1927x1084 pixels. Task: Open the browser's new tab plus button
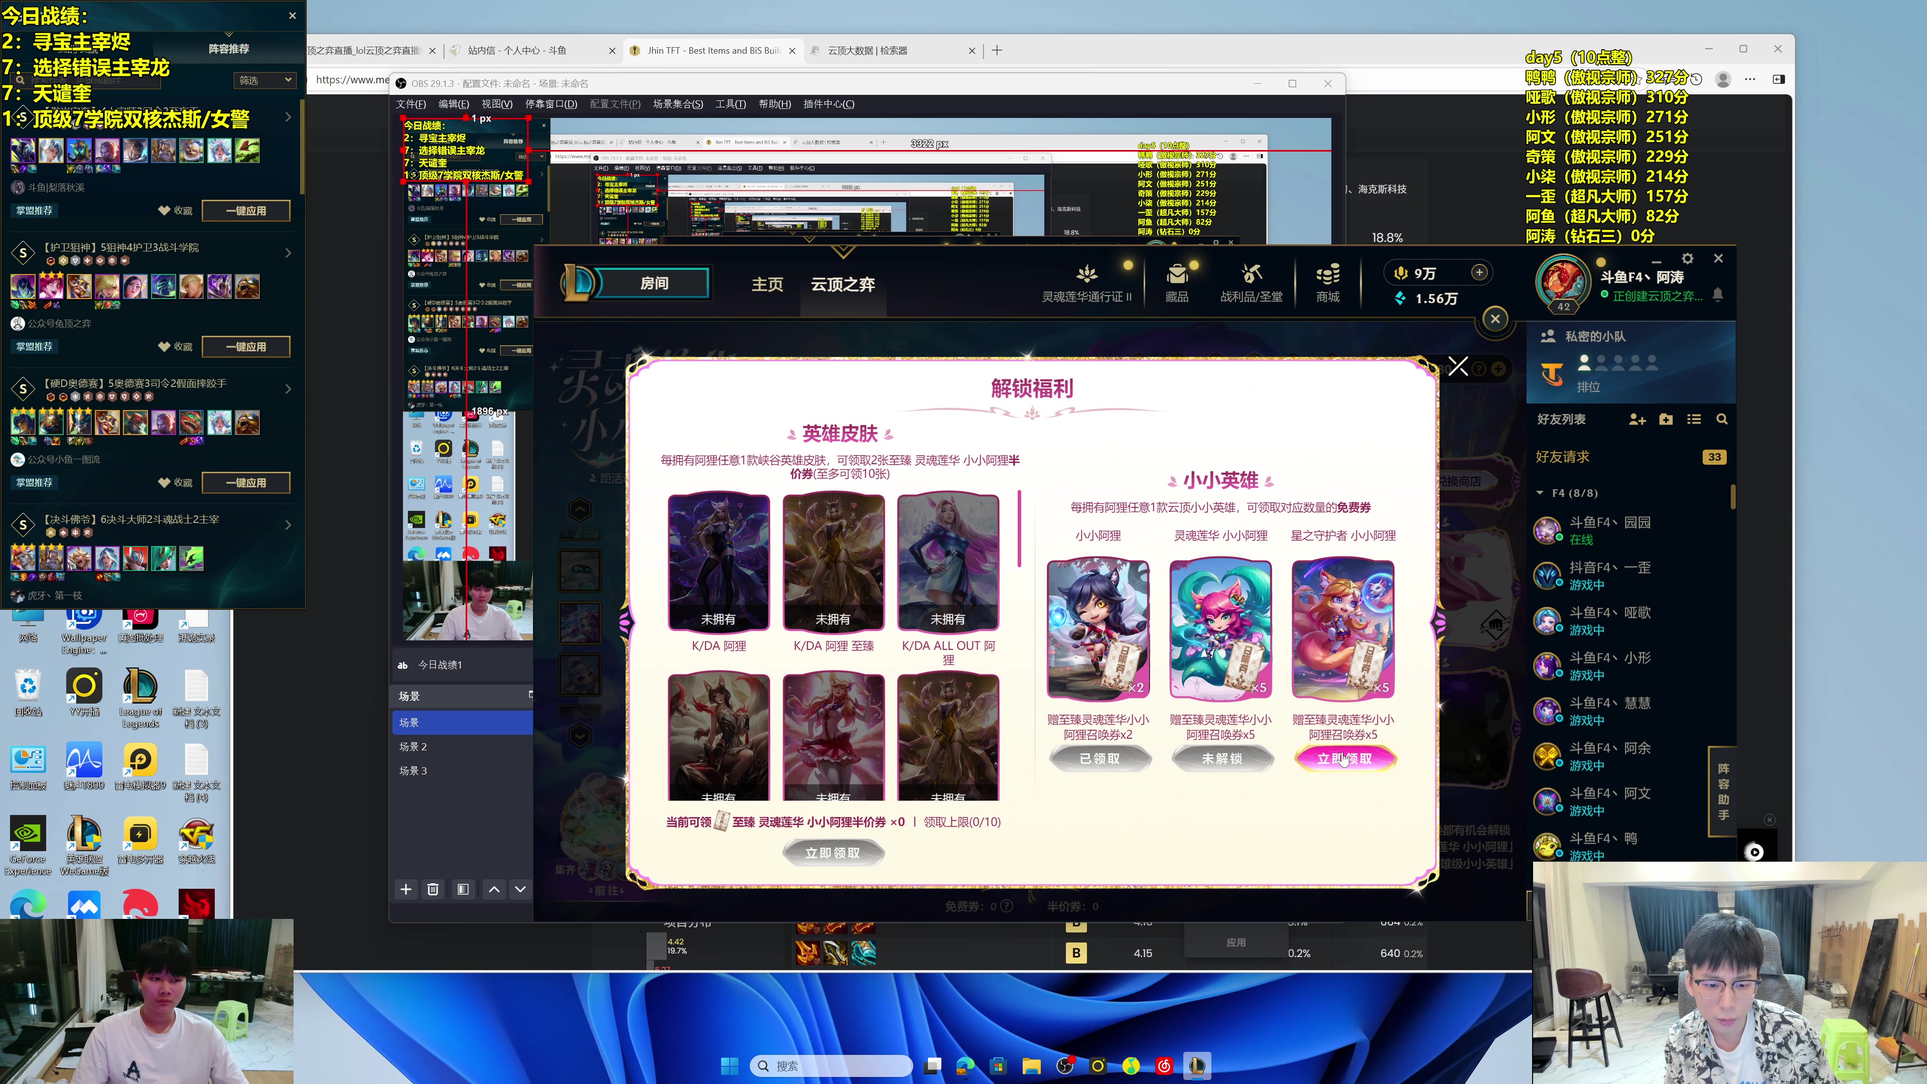click(x=997, y=50)
